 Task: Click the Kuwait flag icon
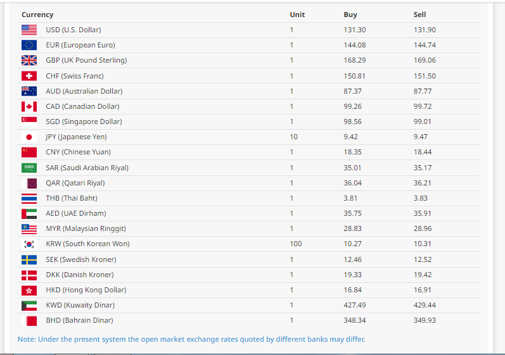pyautogui.click(x=29, y=305)
